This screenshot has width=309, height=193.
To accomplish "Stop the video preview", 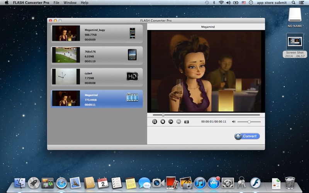I will click(x=163, y=122).
